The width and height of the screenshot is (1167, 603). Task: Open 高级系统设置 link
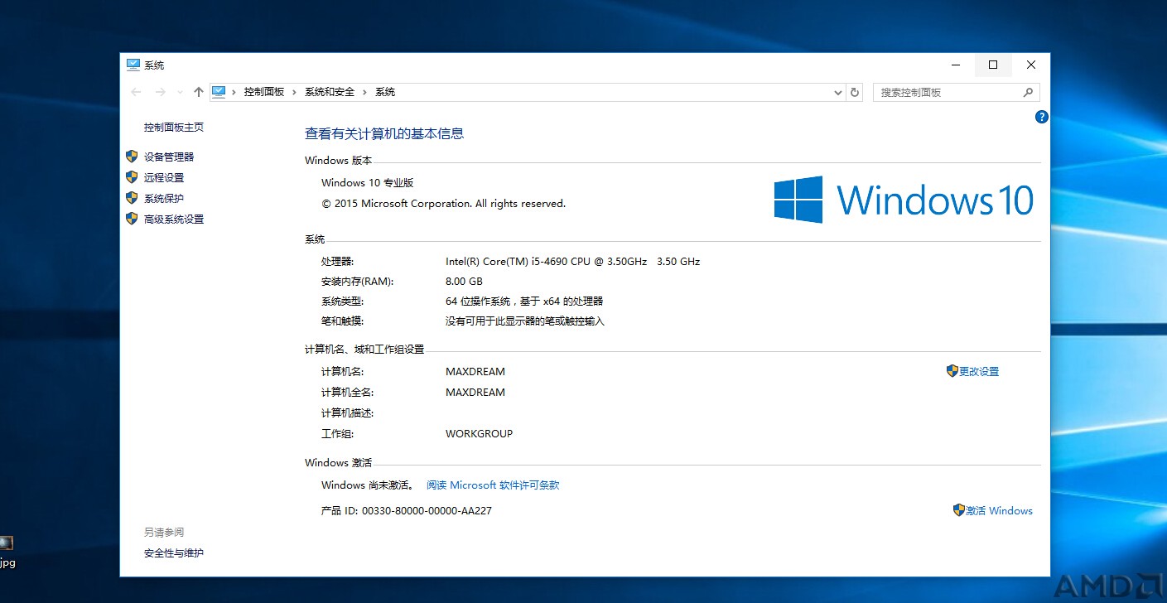tap(174, 219)
